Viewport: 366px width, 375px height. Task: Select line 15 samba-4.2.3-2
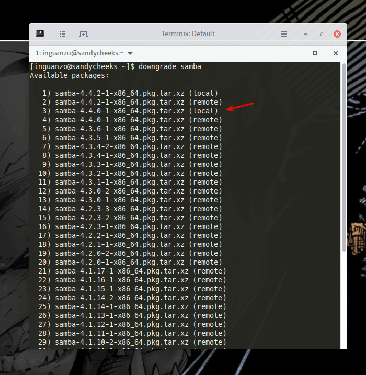(130, 218)
